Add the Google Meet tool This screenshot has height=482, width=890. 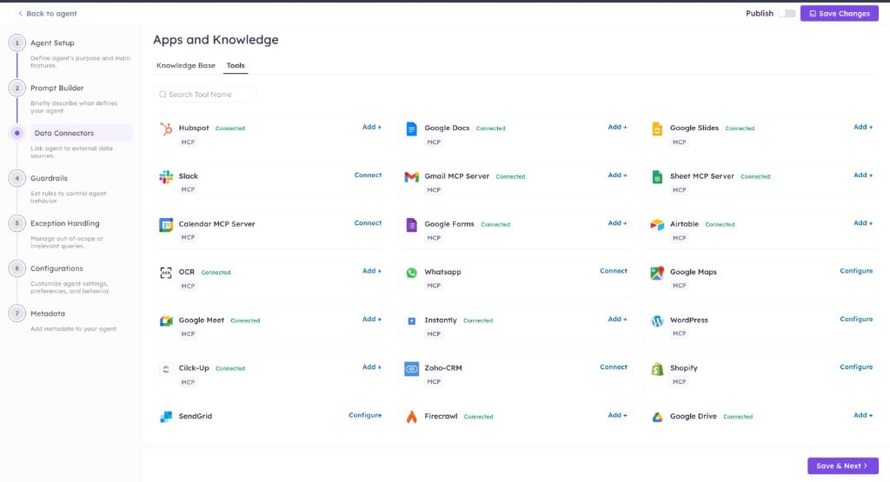(372, 319)
